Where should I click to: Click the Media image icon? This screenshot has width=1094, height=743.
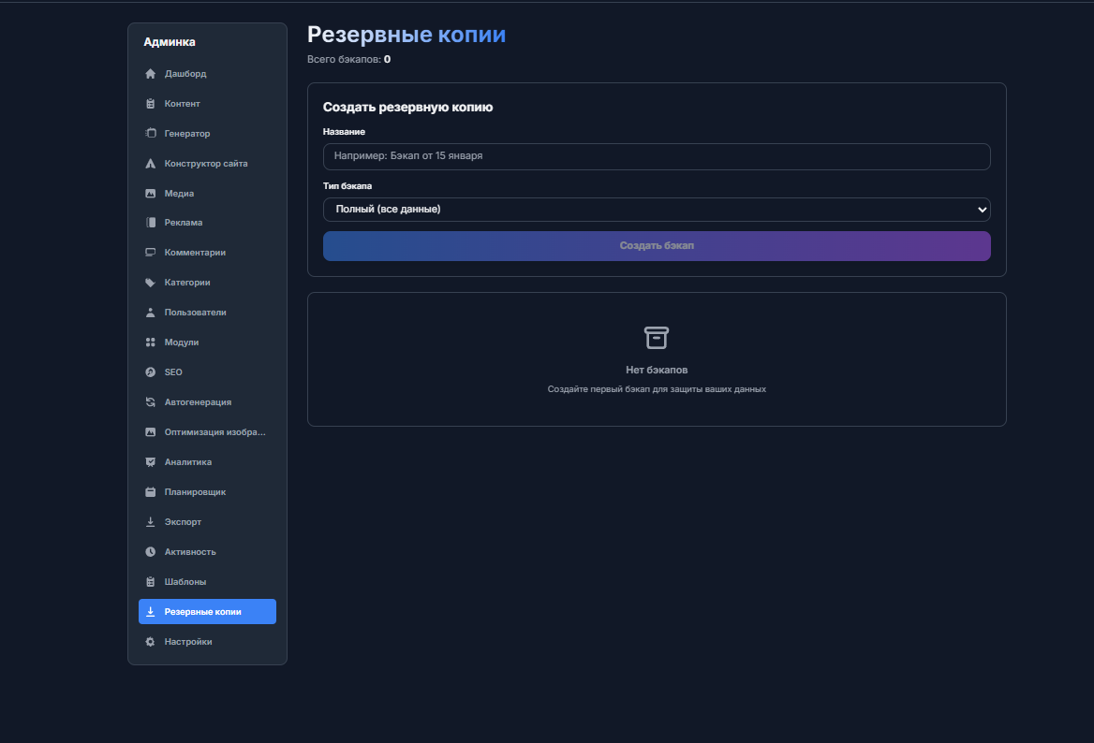pyautogui.click(x=150, y=194)
